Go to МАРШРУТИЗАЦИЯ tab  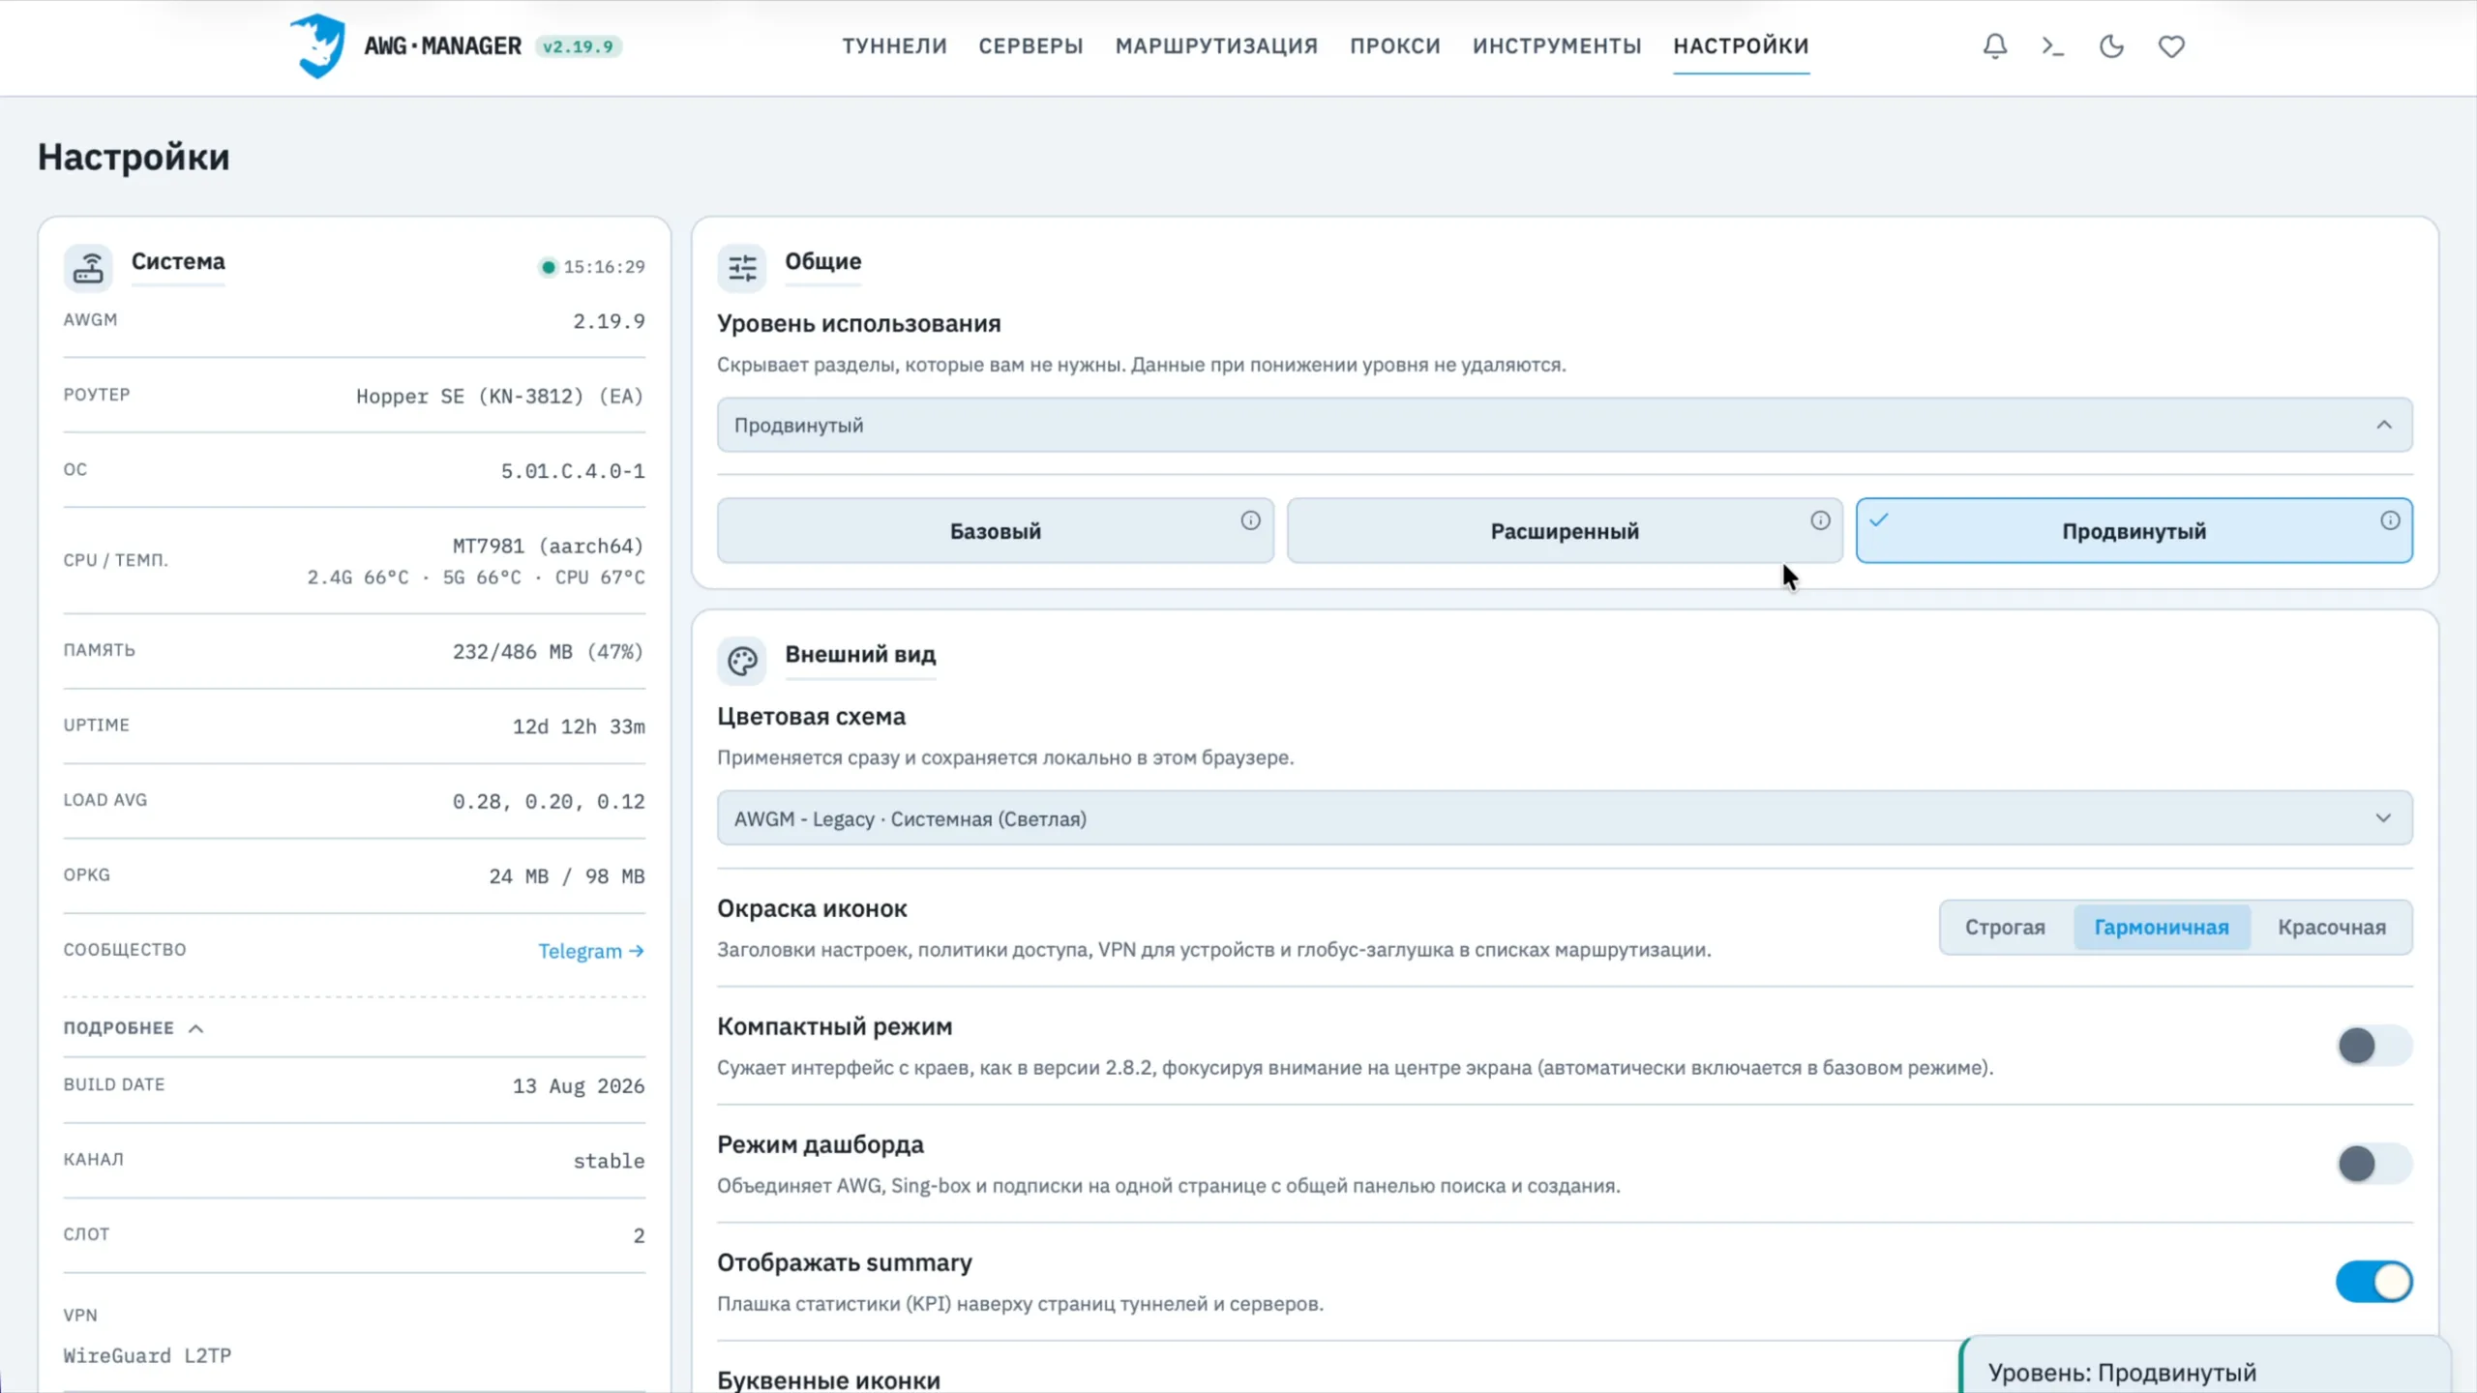click(x=1216, y=45)
